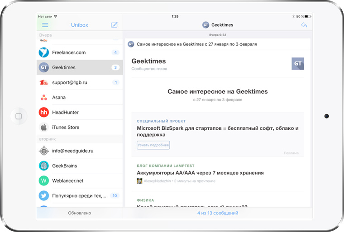Viewport: 344px width, 232px height.
Task: Click the 1Gb logo icon
Action: coord(44,82)
